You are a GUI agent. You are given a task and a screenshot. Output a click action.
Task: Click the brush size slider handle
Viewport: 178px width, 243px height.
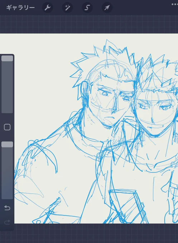pyautogui.click(x=7, y=58)
